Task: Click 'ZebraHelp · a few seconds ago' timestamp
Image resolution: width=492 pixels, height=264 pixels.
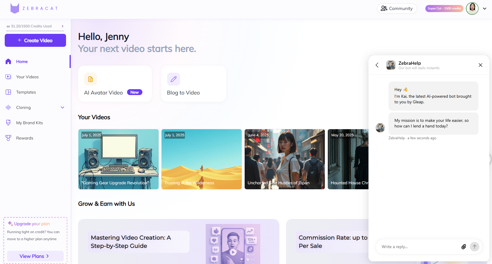Action: click(x=412, y=138)
